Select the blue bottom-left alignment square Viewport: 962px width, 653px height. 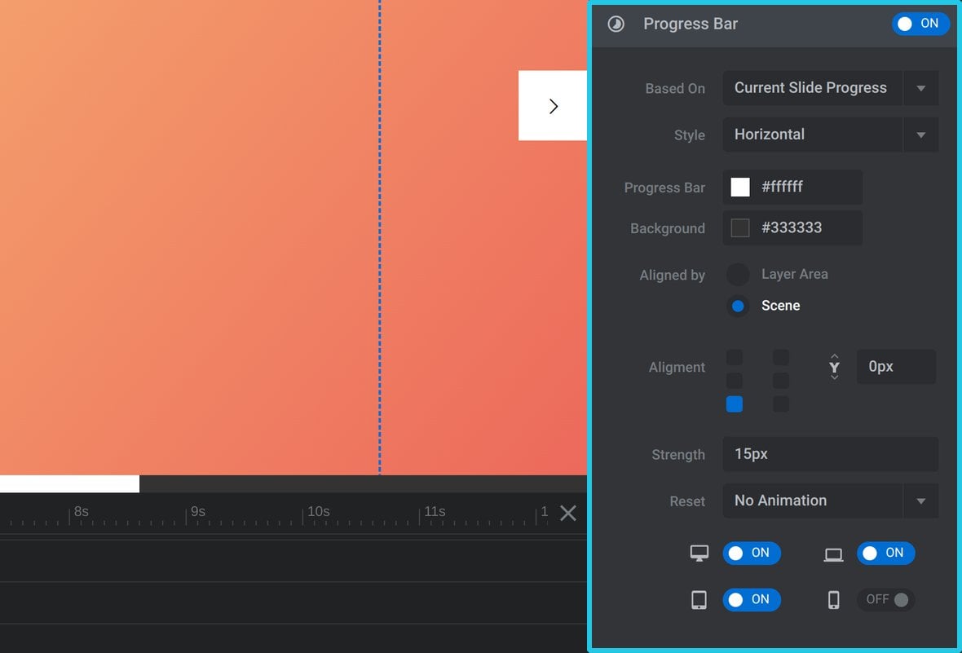[735, 404]
